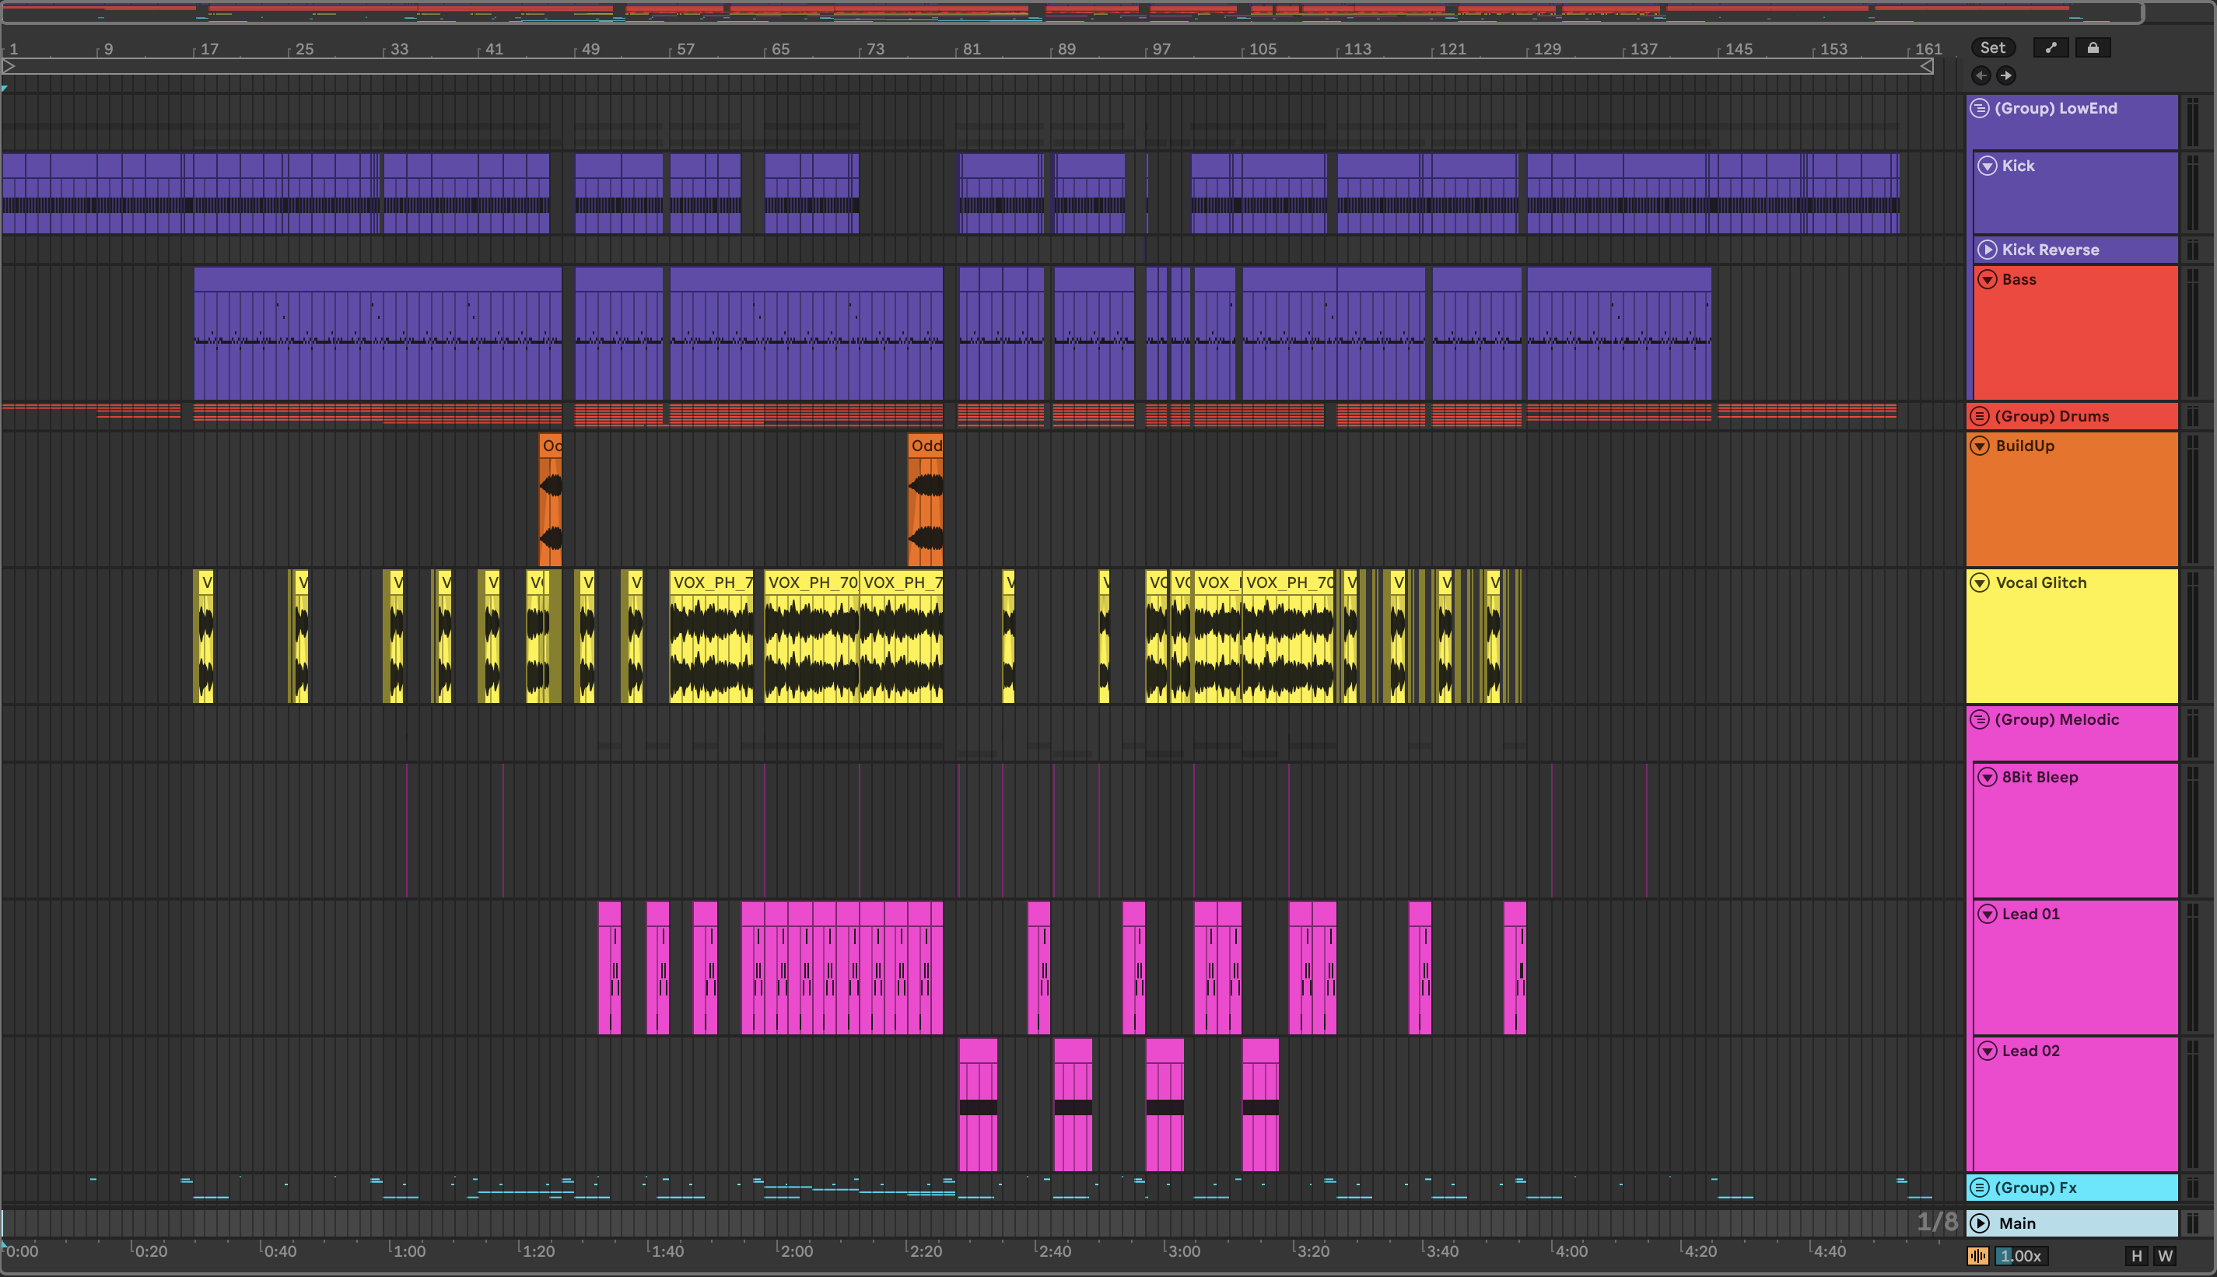Unfold the Main track

coord(1979,1223)
